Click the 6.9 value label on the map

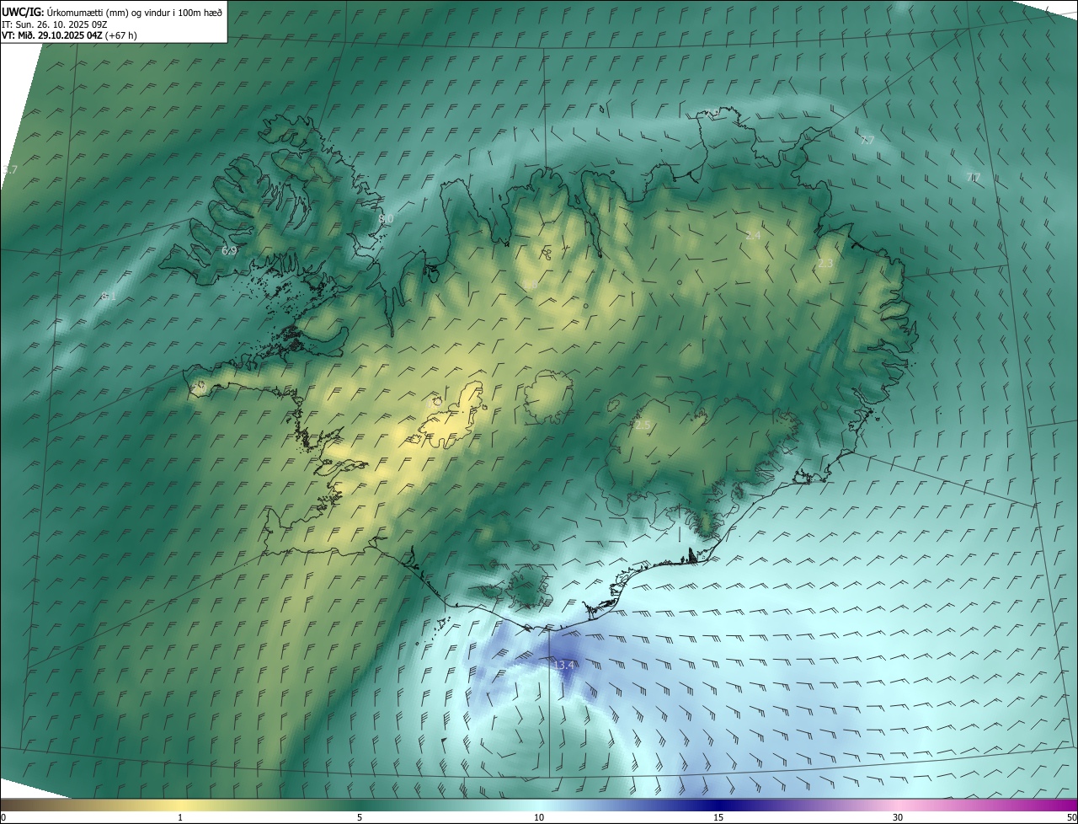coord(229,251)
